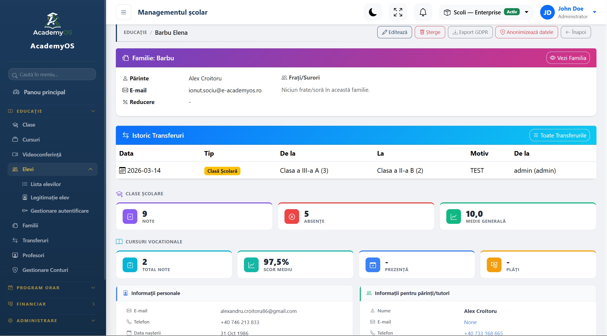Open the Transferuri menu item
Screen dimensions: 607x336
(35, 240)
